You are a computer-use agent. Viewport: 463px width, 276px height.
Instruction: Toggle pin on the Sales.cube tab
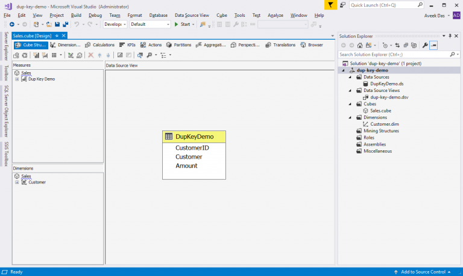(x=57, y=36)
